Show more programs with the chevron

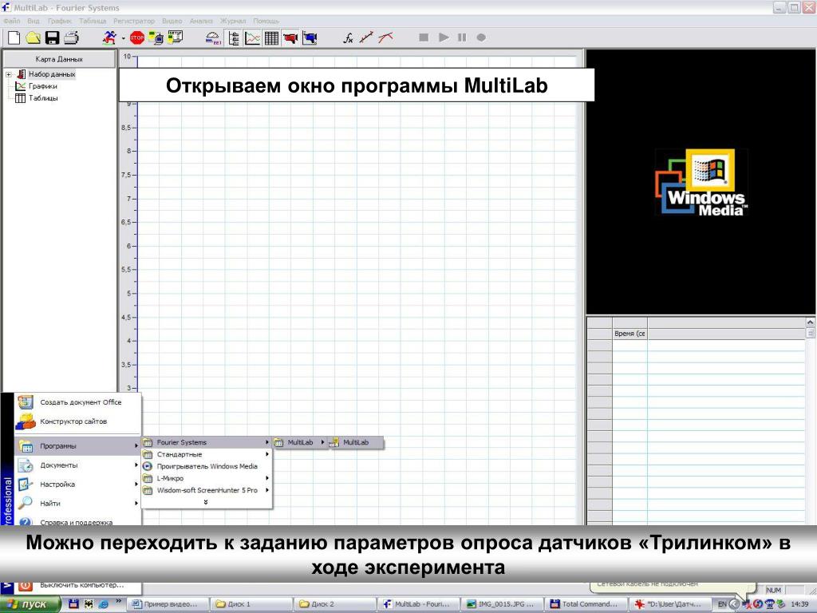pos(206,503)
